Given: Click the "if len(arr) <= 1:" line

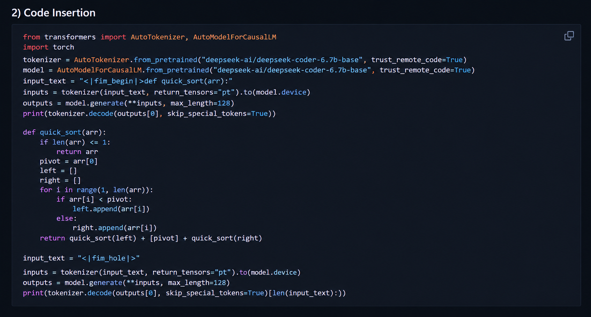Looking at the screenshot, I should (75, 142).
